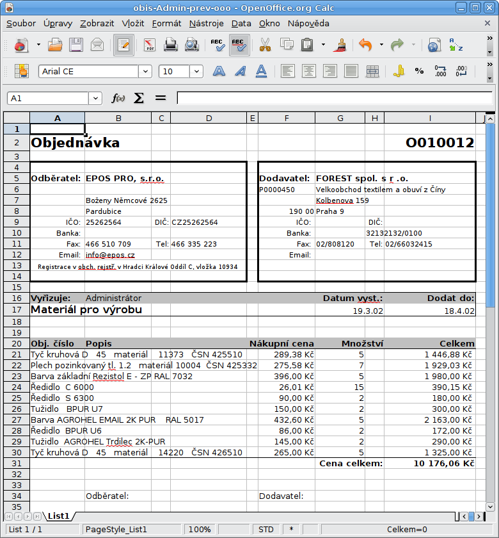Click the Export as PDF icon
The image size is (499, 538).
(150, 45)
